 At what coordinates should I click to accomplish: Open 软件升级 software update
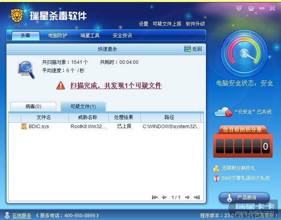[195, 24]
